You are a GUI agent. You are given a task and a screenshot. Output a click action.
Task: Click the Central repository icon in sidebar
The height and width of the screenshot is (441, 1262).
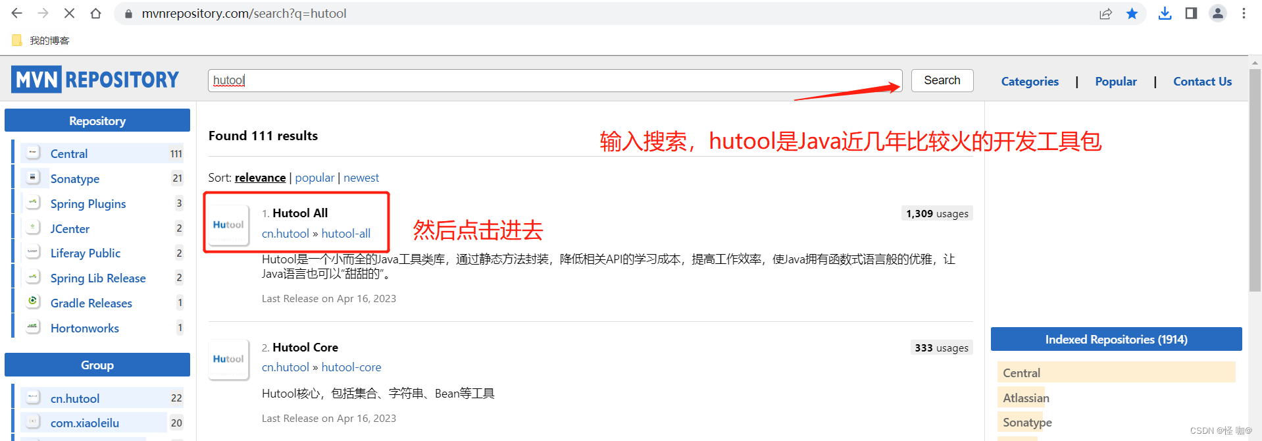33,153
